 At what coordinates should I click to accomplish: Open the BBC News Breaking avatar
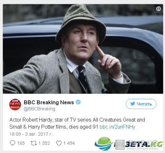[15, 105]
